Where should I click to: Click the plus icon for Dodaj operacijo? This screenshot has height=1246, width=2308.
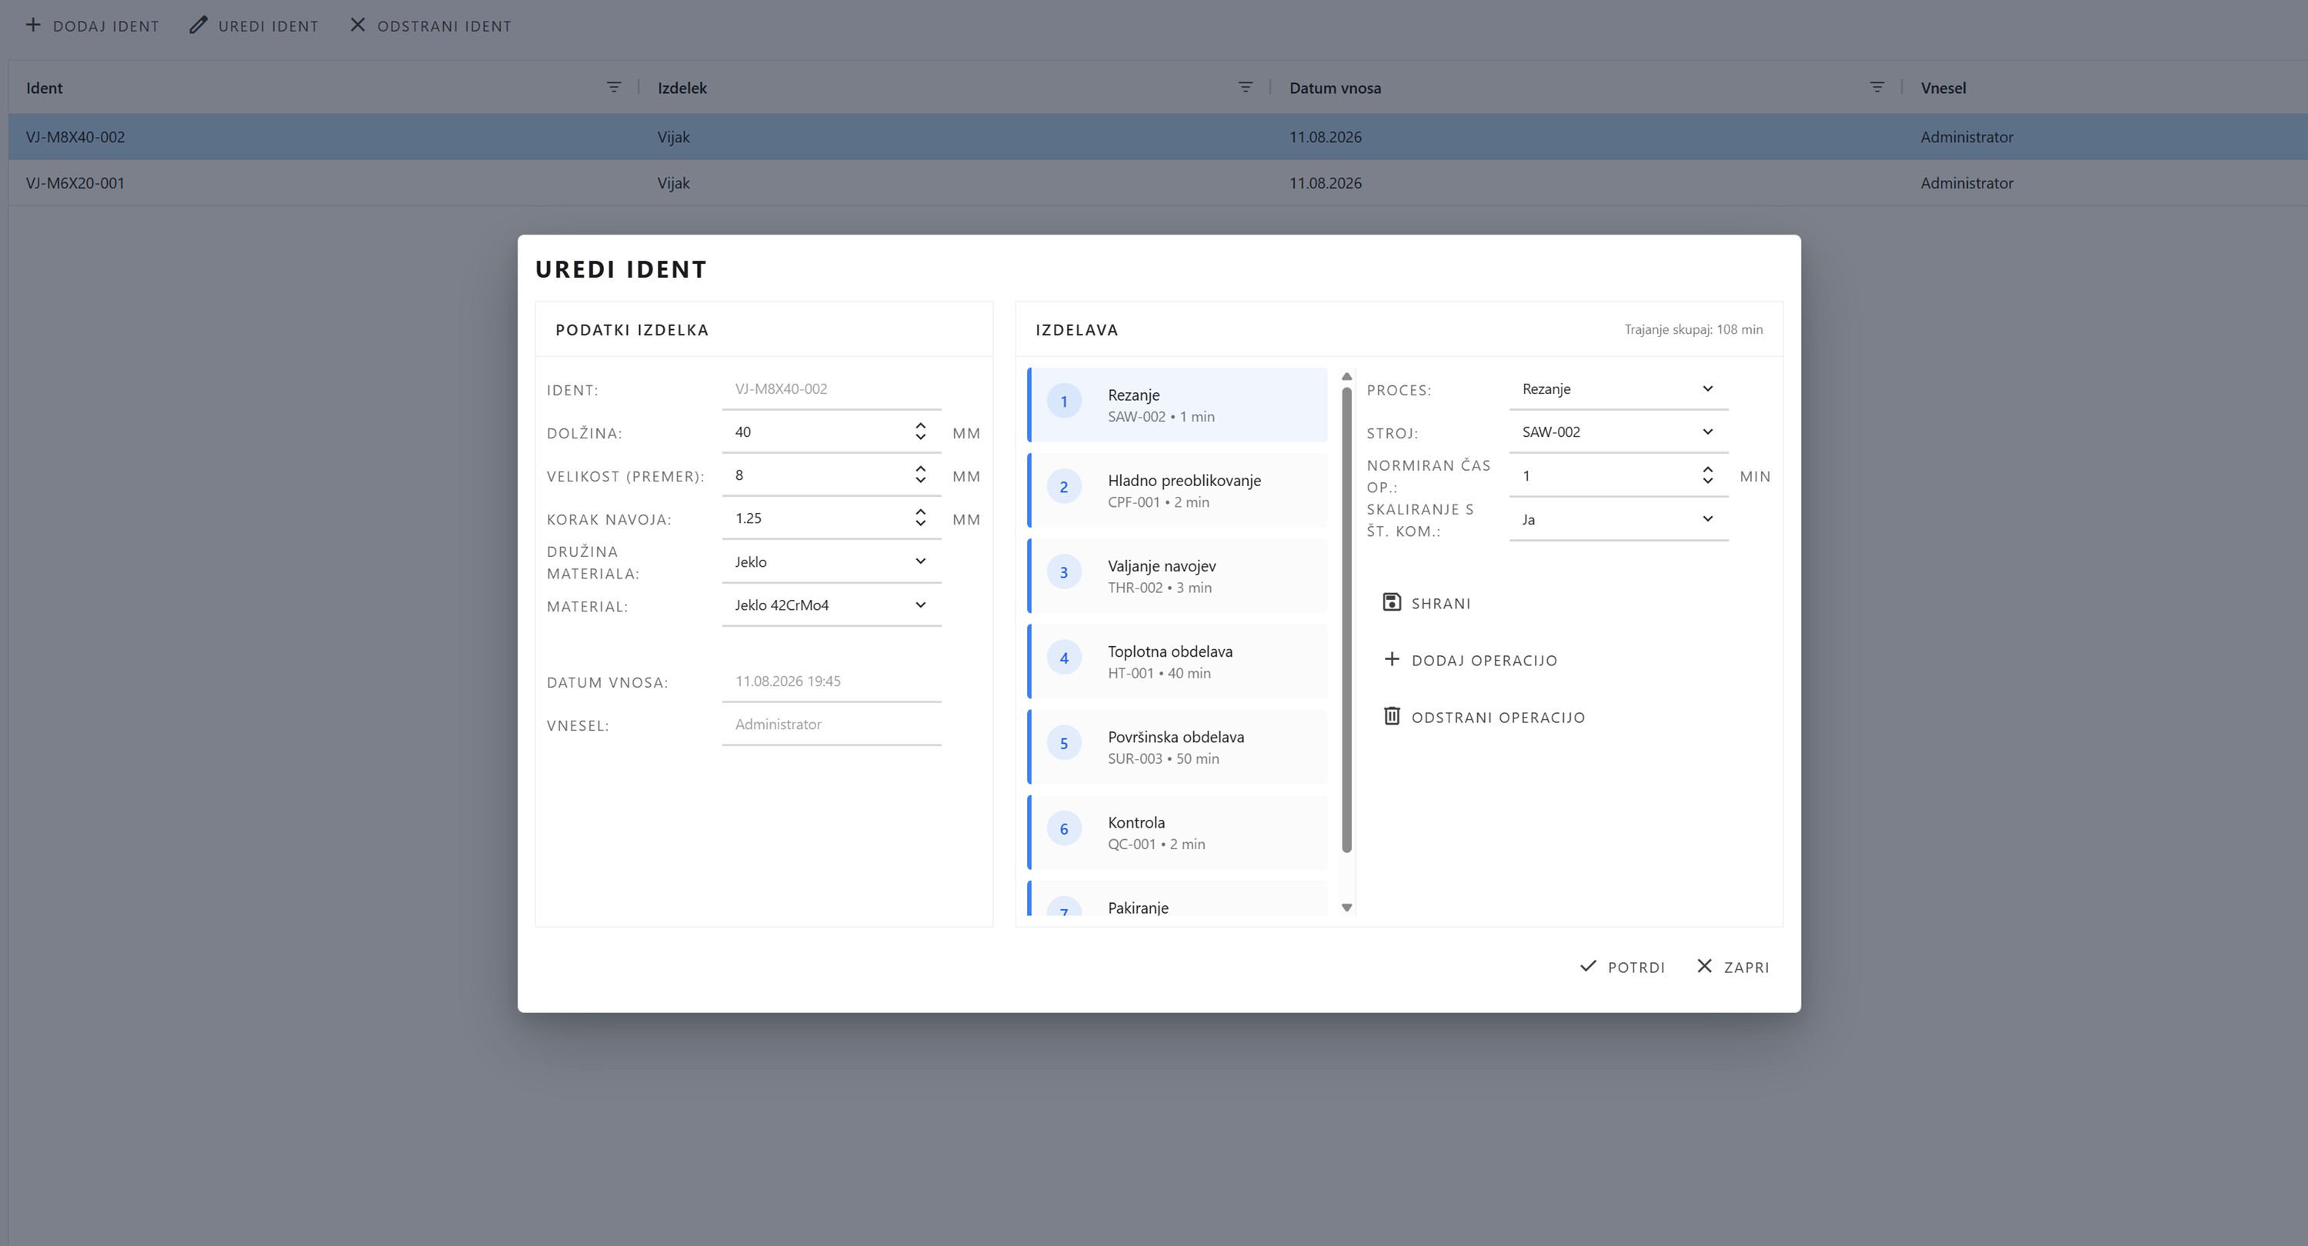click(1392, 659)
